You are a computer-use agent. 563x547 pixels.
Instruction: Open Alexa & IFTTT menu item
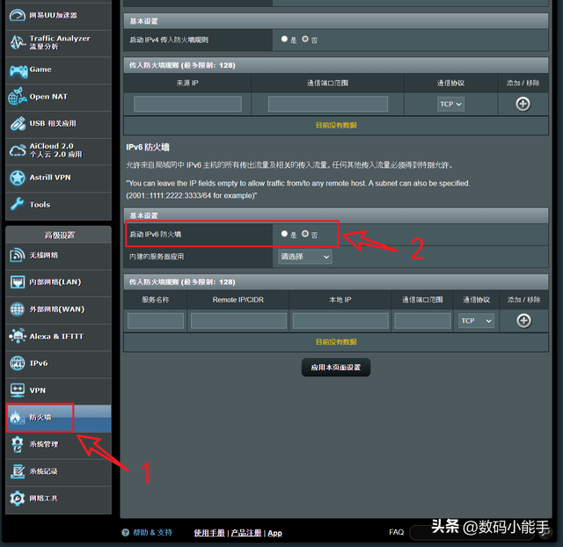59,336
